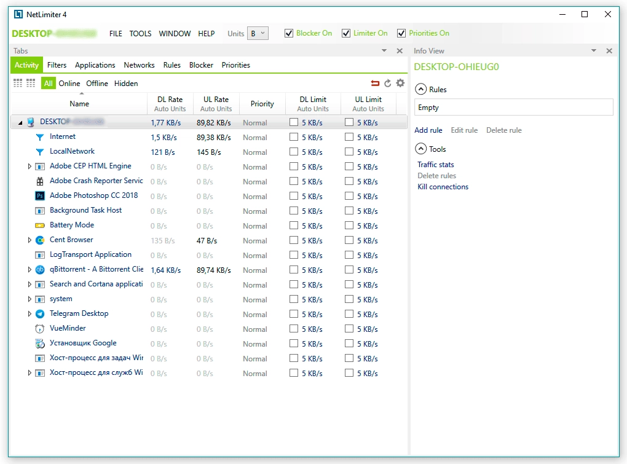Screen dimensions: 627x464
Task: Switch to the Priorities tab
Action: tap(236, 65)
